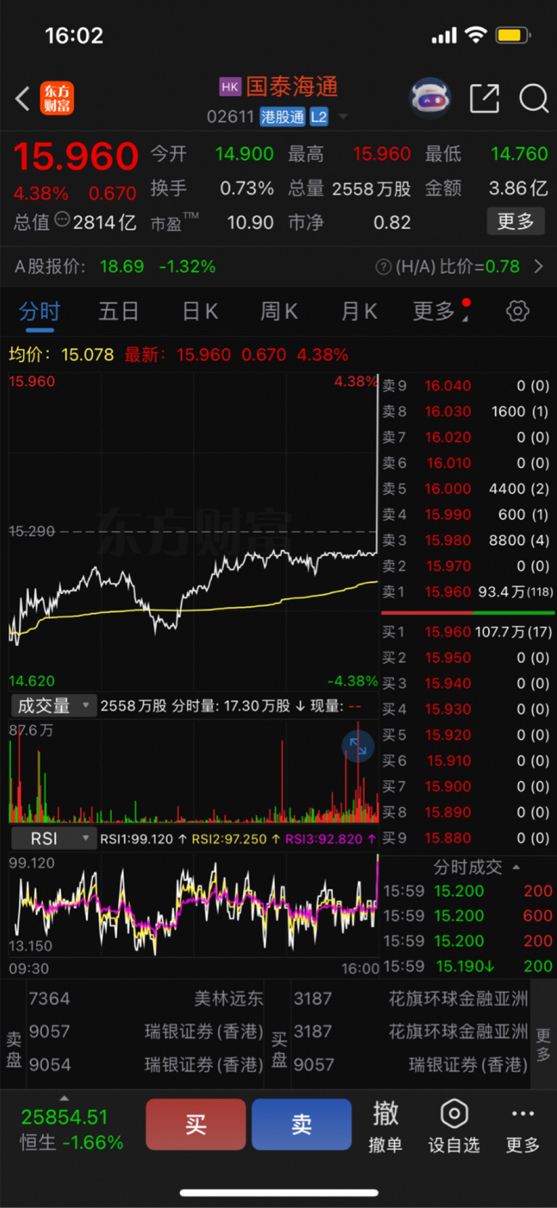Tap the 总值 info face icon
Viewport: 557px width, 1208px height.
(x=62, y=219)
